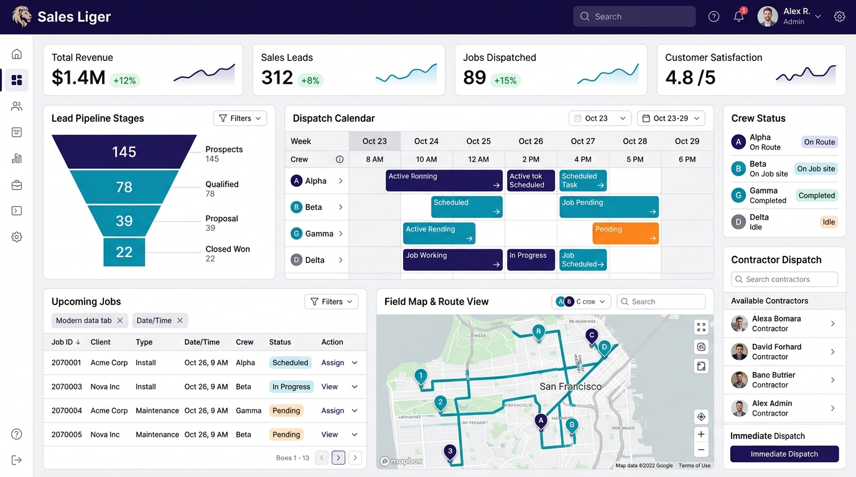856x477 pixels.
Task: Open the sidebar Settings gear icon
Action: 17,237
